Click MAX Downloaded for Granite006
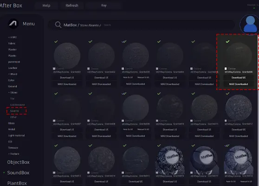The width and height of the screenshot is (259, 186). pos(239,84)
